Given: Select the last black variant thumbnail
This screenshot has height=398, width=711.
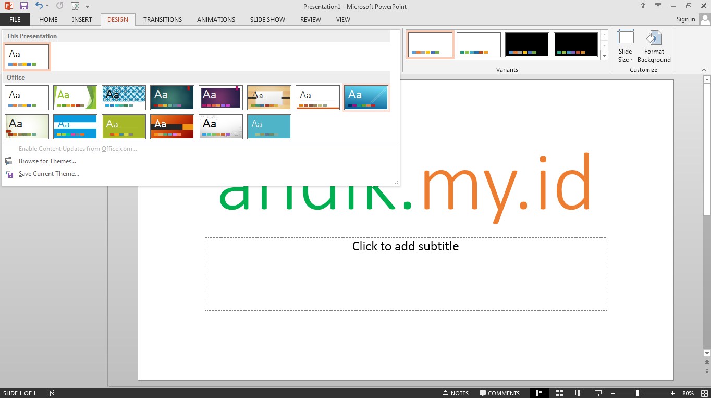Looking at the screenshot, I should pos(575,45).
